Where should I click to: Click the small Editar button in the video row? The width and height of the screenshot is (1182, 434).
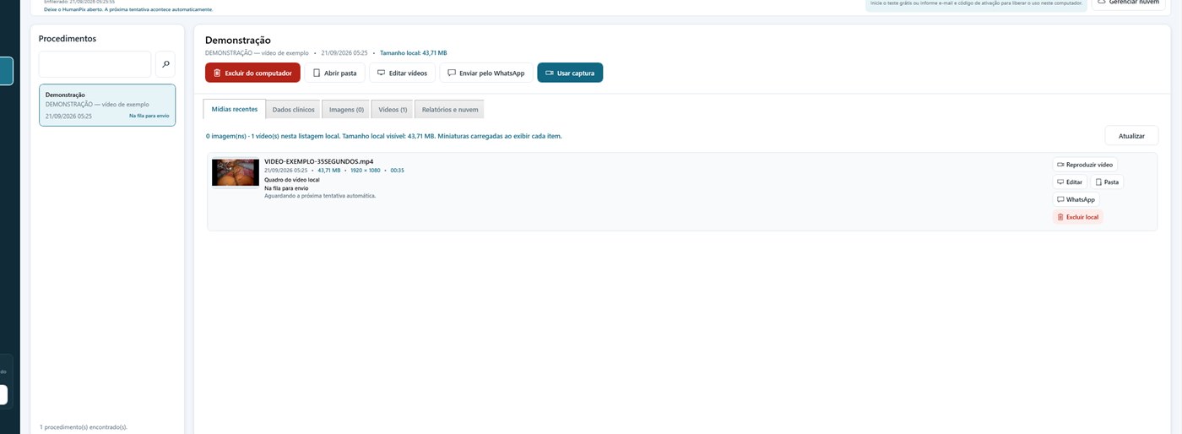pos(1070,182)
